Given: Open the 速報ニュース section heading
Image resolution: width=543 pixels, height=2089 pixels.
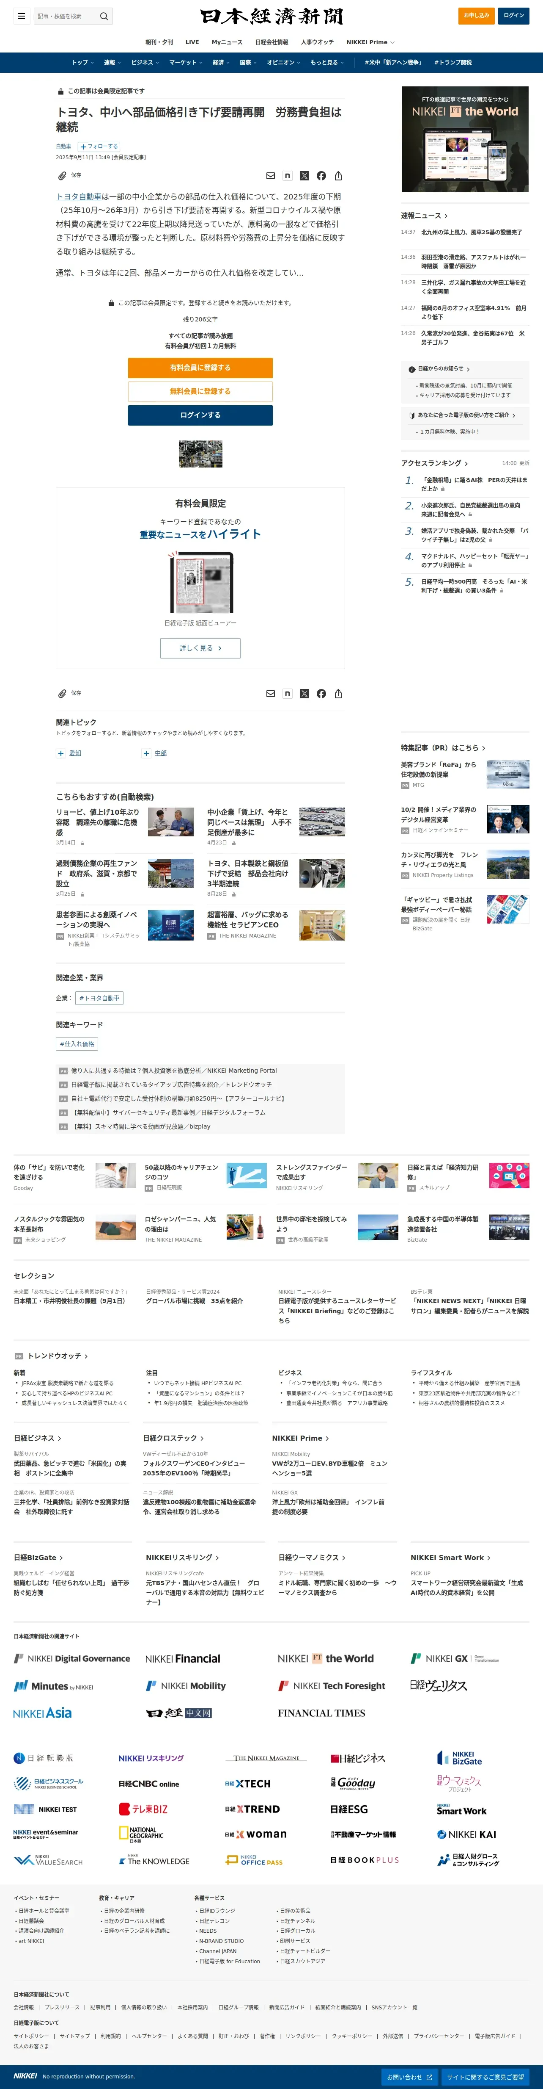Looking at the screenshot, I should coord(424,216).
